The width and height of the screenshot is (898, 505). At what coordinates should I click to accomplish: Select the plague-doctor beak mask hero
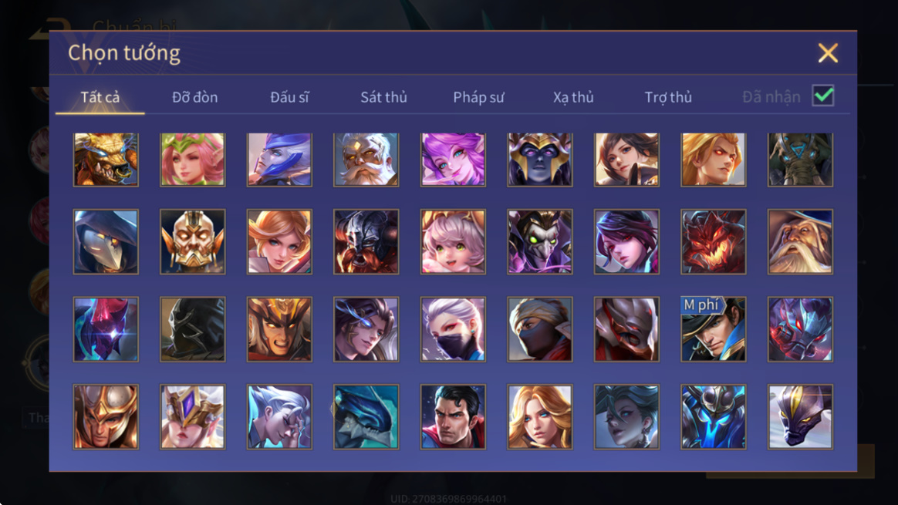(x=106, y=241)
